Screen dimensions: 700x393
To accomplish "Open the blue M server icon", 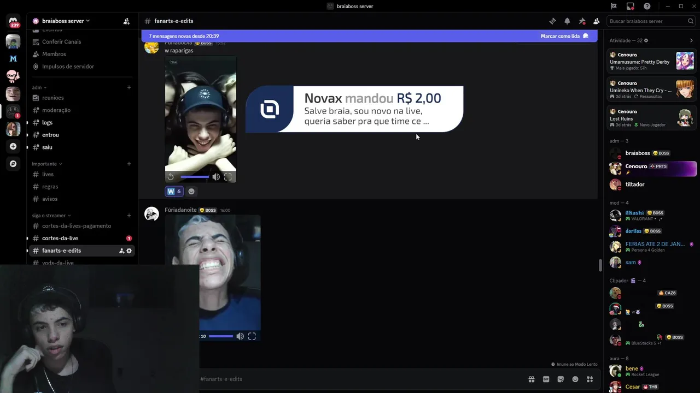I will tap(13, 58).
